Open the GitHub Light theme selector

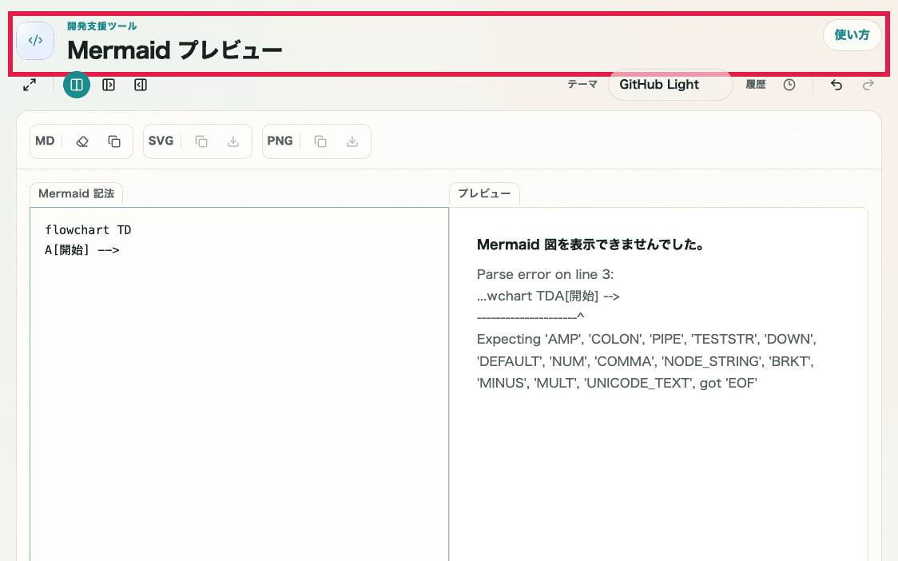(670, 84)
